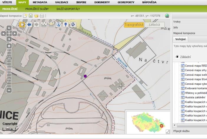
Task: Pan the map north
Action: (9, 28)
